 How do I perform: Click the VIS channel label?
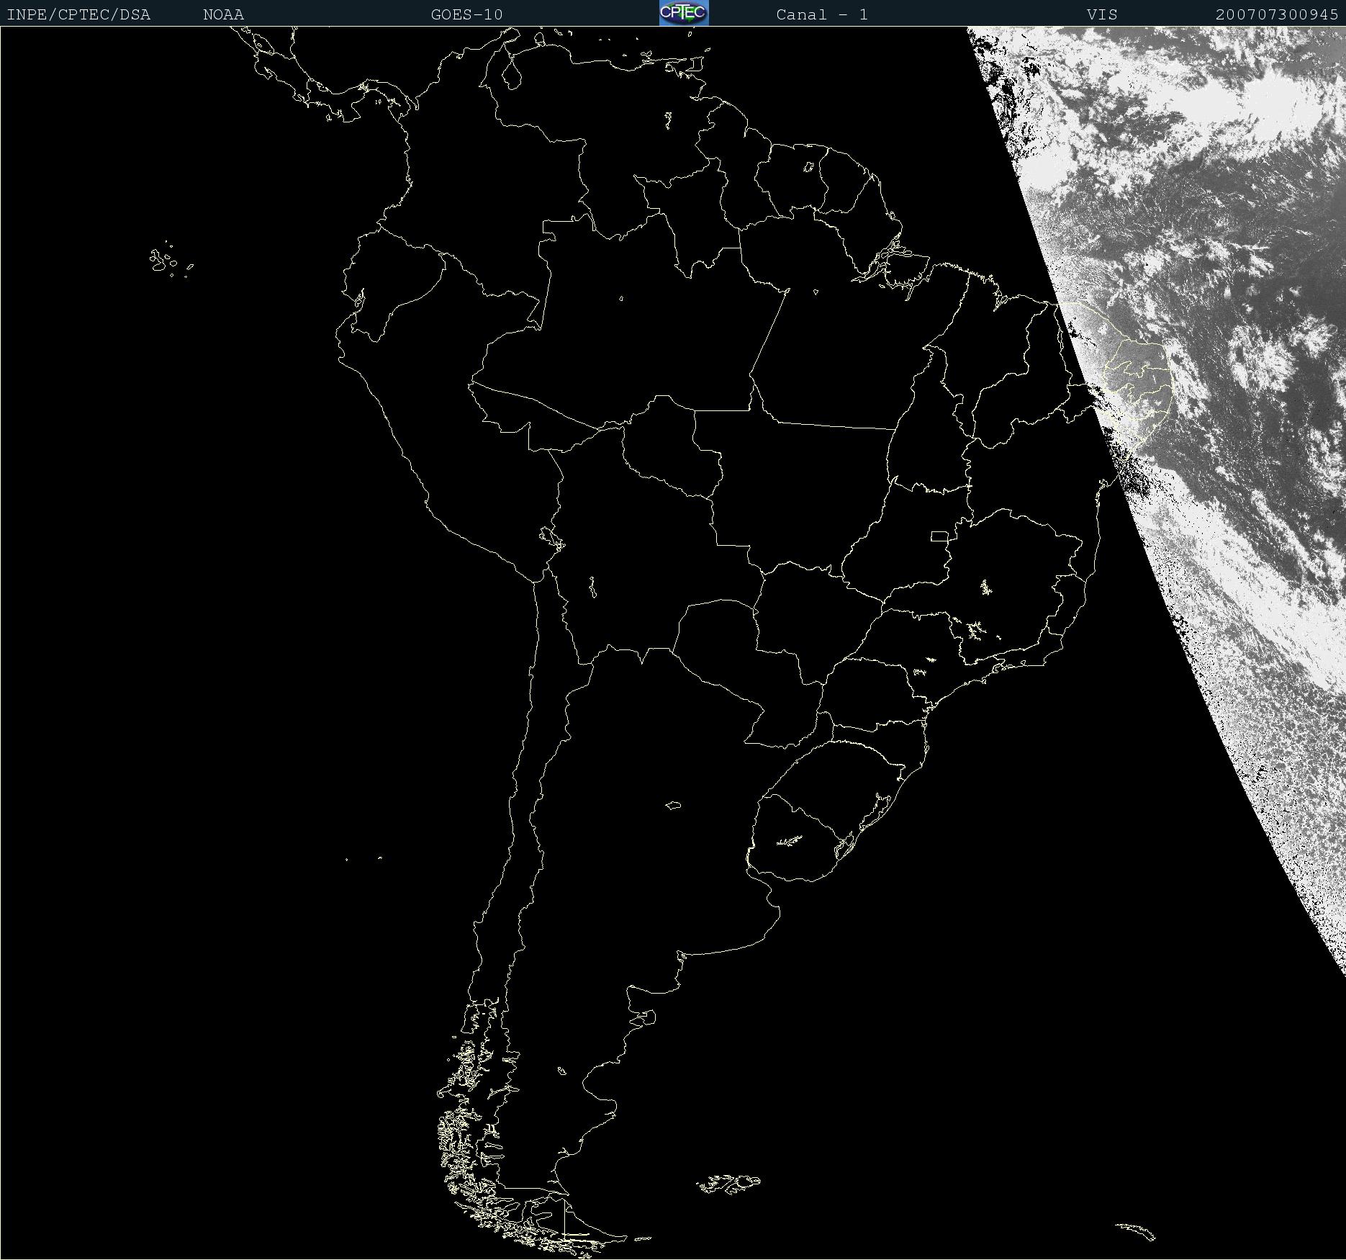pyautogui.click(x=1102, y=14)
